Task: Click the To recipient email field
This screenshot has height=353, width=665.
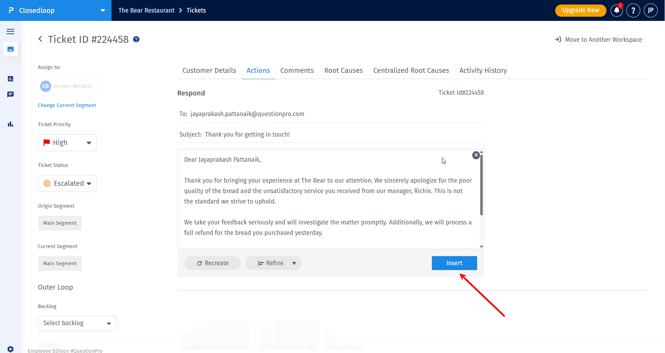Action: 330,114
